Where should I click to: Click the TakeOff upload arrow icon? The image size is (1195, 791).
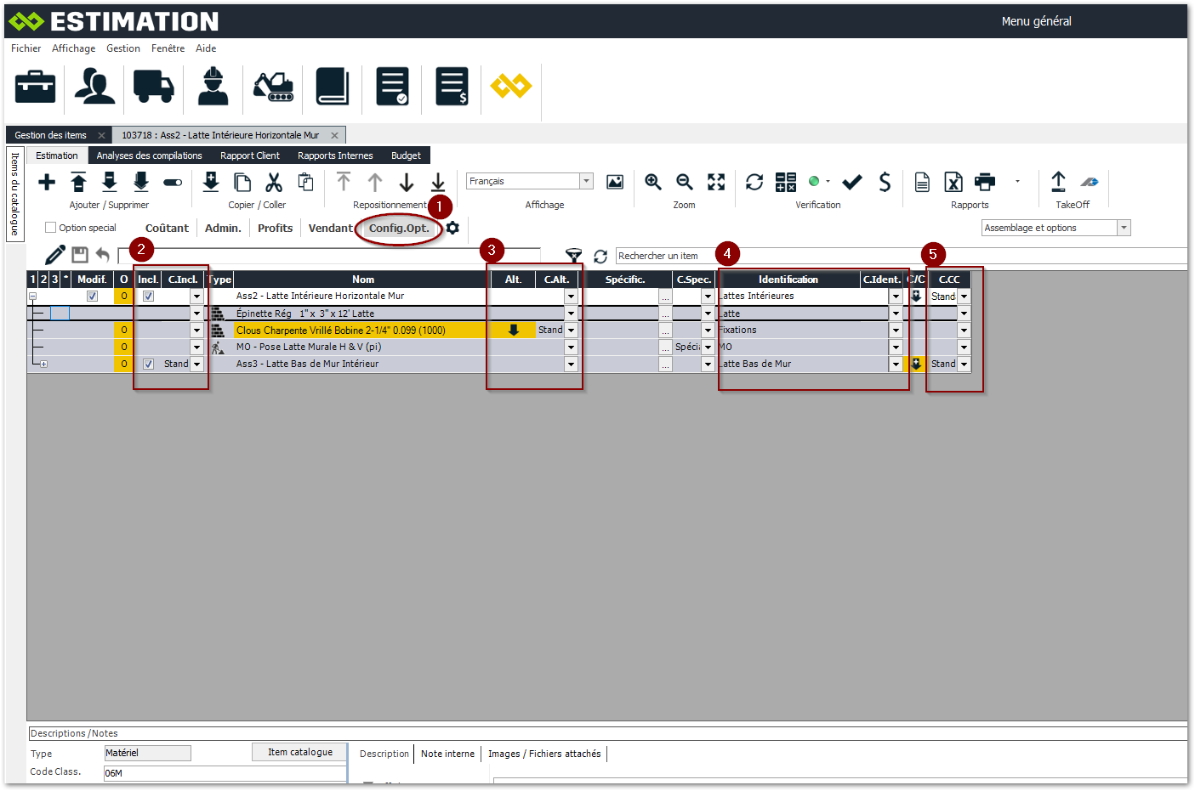1058,182
